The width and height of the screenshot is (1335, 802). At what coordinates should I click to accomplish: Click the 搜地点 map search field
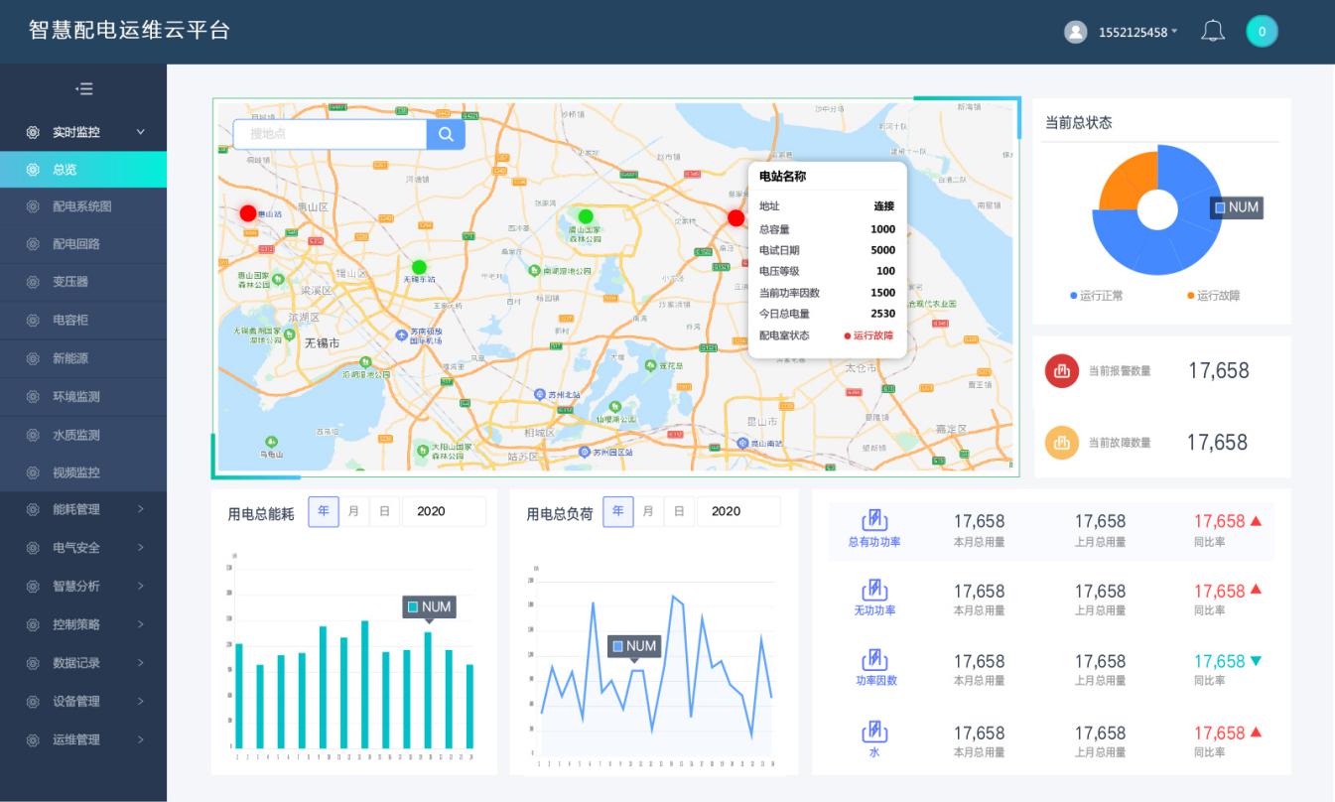[x=330, y=135]
